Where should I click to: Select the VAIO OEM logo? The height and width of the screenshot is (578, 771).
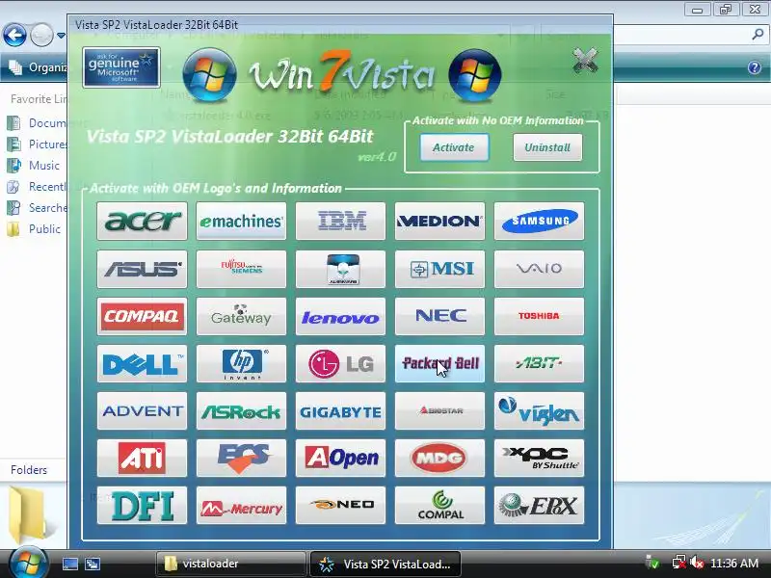point(539,269)
